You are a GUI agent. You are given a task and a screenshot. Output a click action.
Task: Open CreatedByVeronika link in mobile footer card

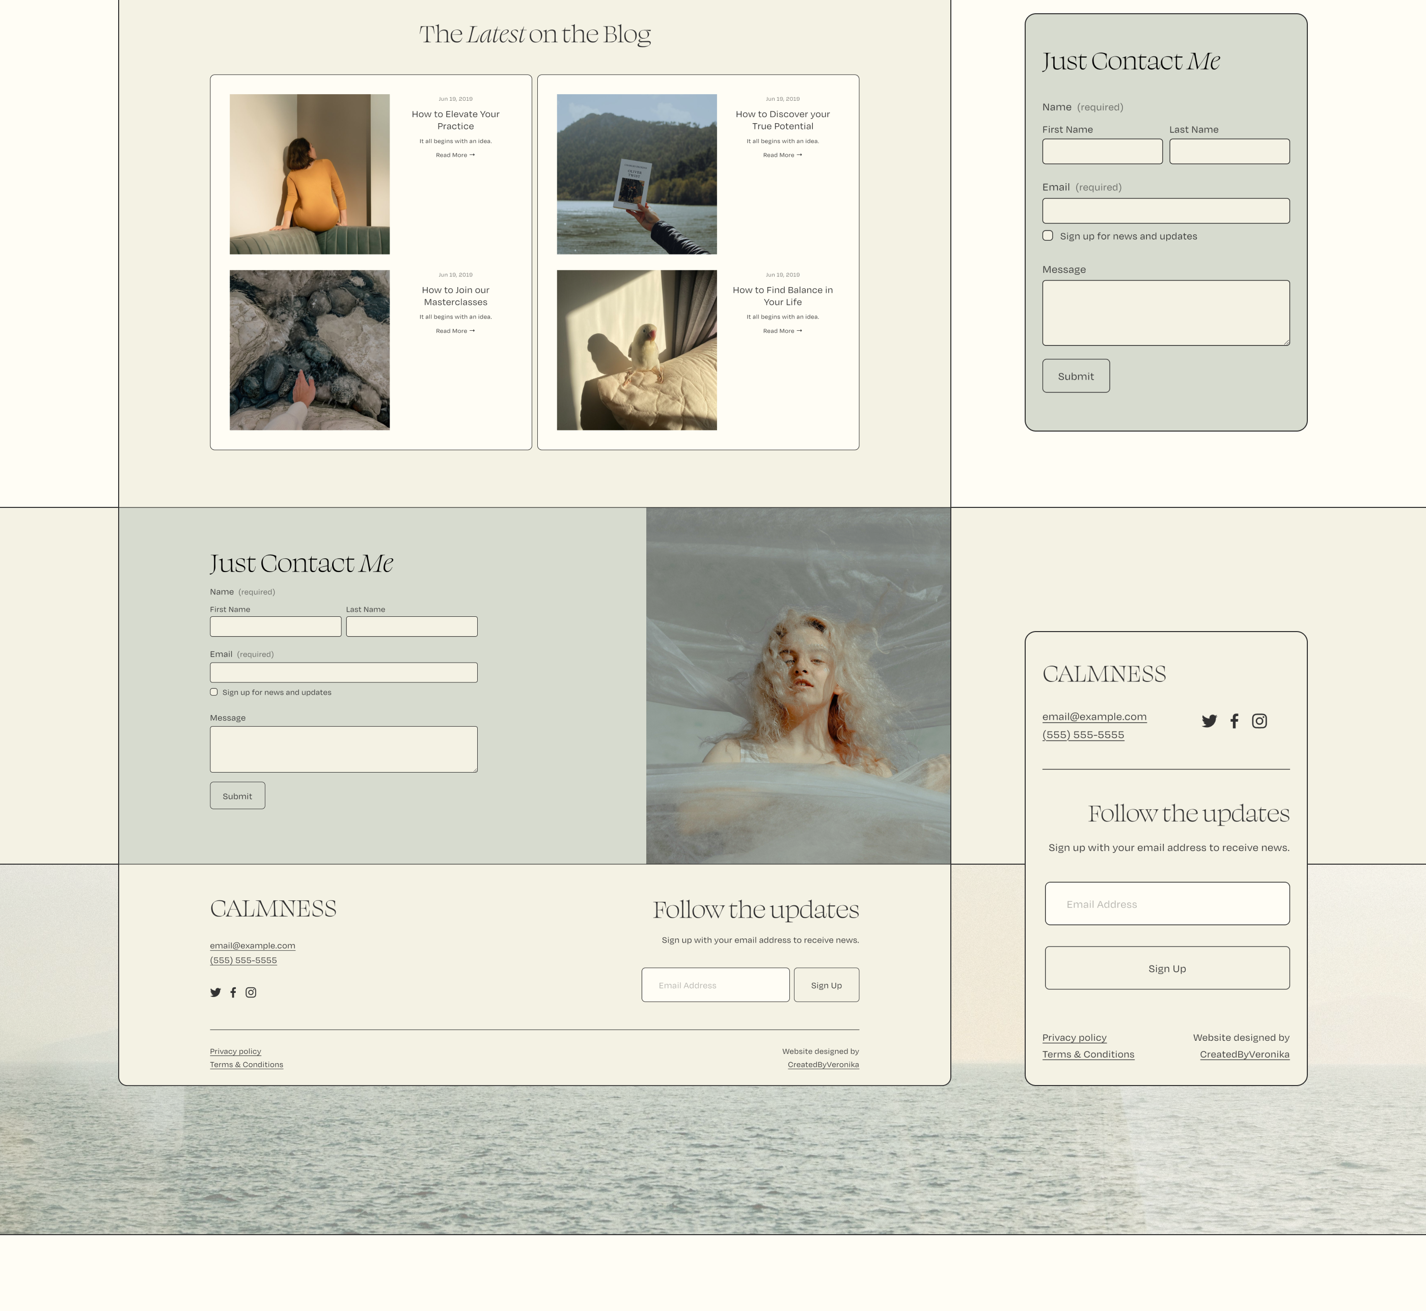point(1244,1054)
